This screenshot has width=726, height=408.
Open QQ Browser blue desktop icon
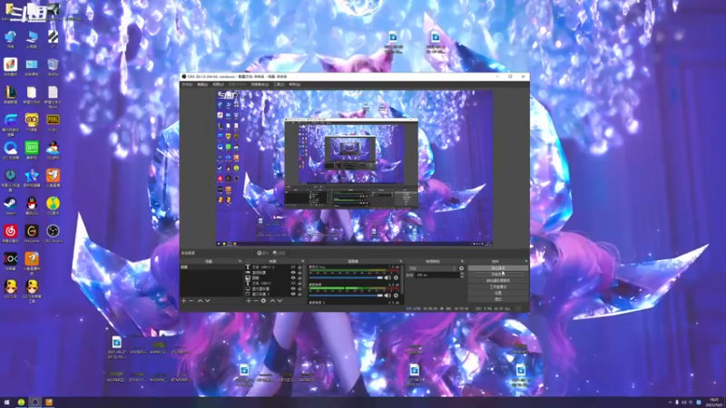10,151
